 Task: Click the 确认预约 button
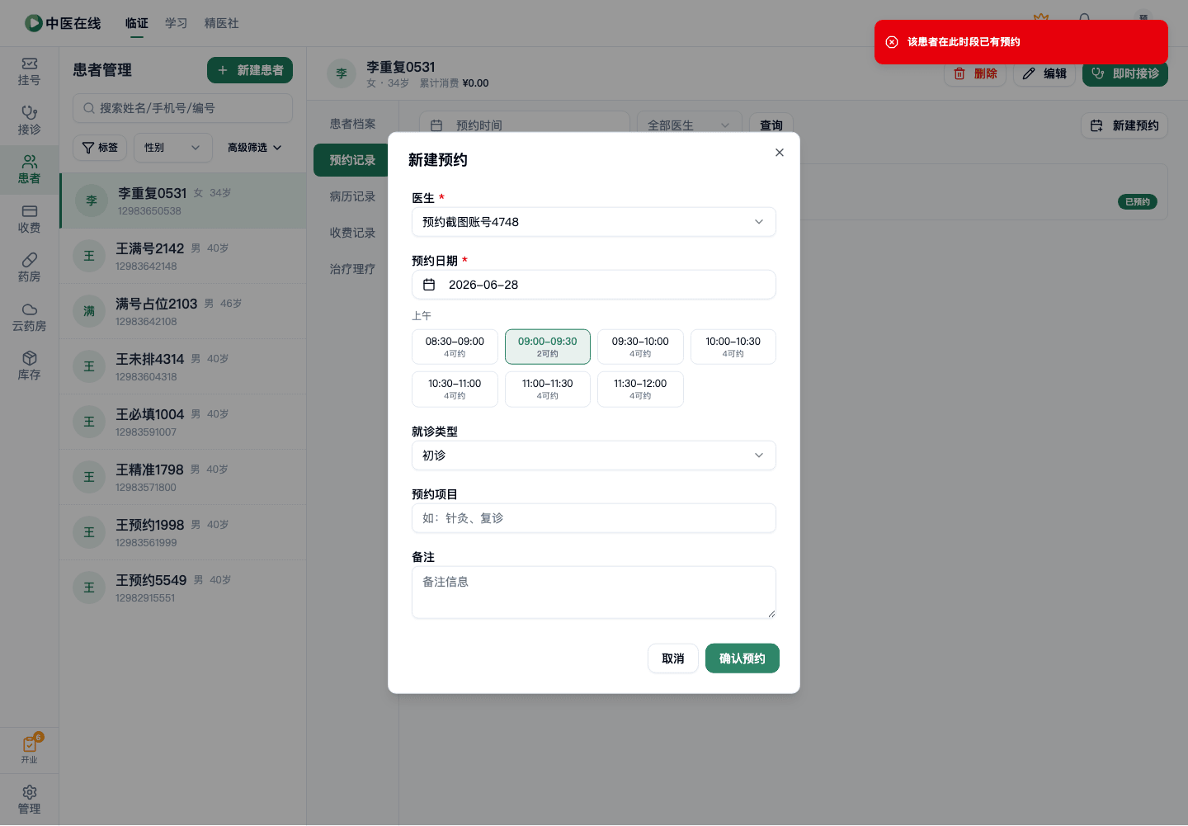tap(742, 658)
